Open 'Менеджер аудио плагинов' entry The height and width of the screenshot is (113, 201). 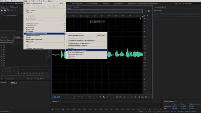click(45, 48)
